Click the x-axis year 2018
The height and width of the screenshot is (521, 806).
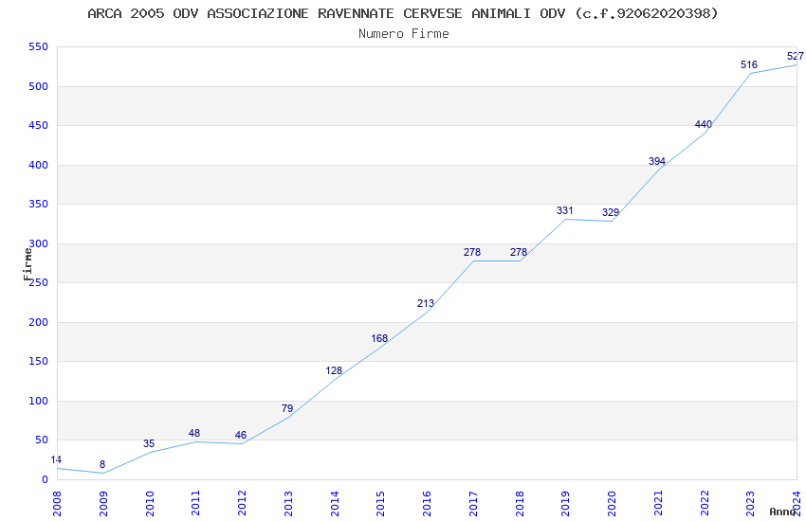click(x=520, y=503)
